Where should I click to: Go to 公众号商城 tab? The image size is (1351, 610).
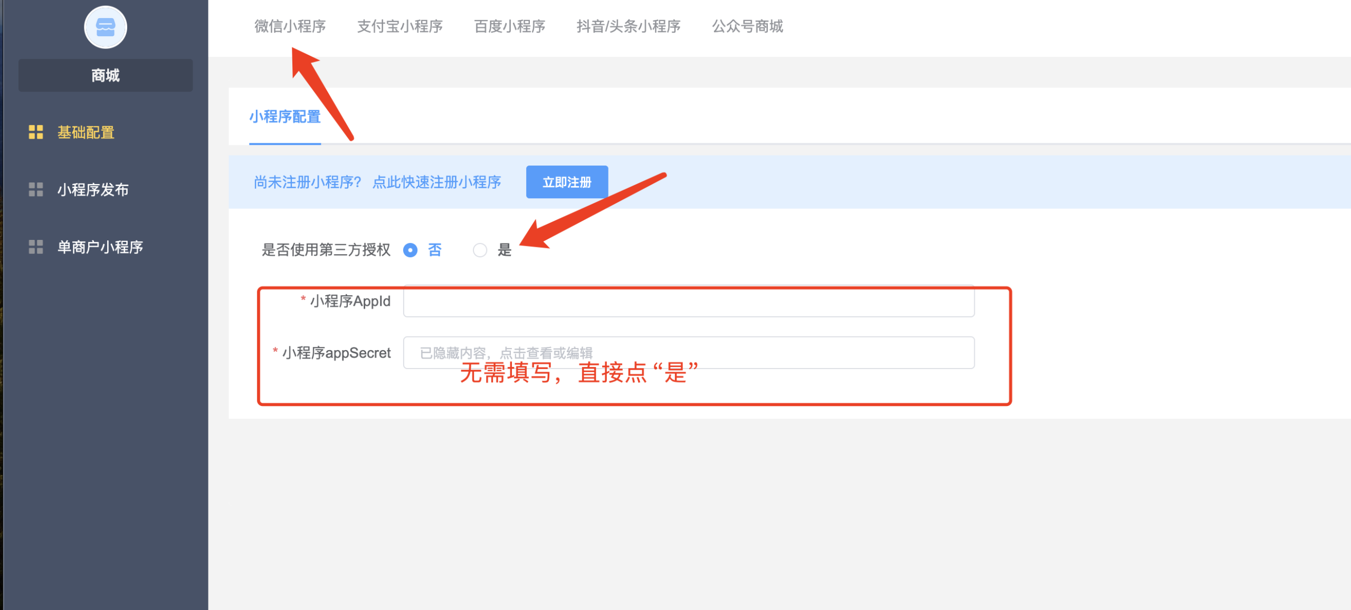click(x=747, y=26)
